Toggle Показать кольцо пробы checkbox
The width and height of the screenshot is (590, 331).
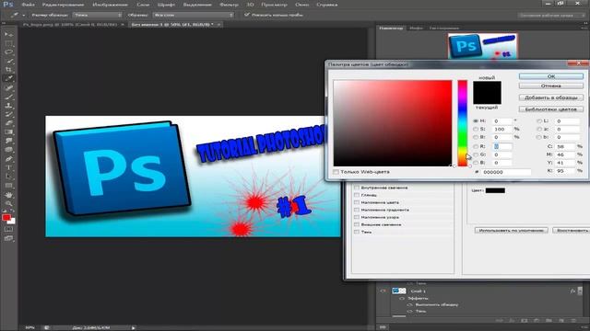click(x=247, y=15)
